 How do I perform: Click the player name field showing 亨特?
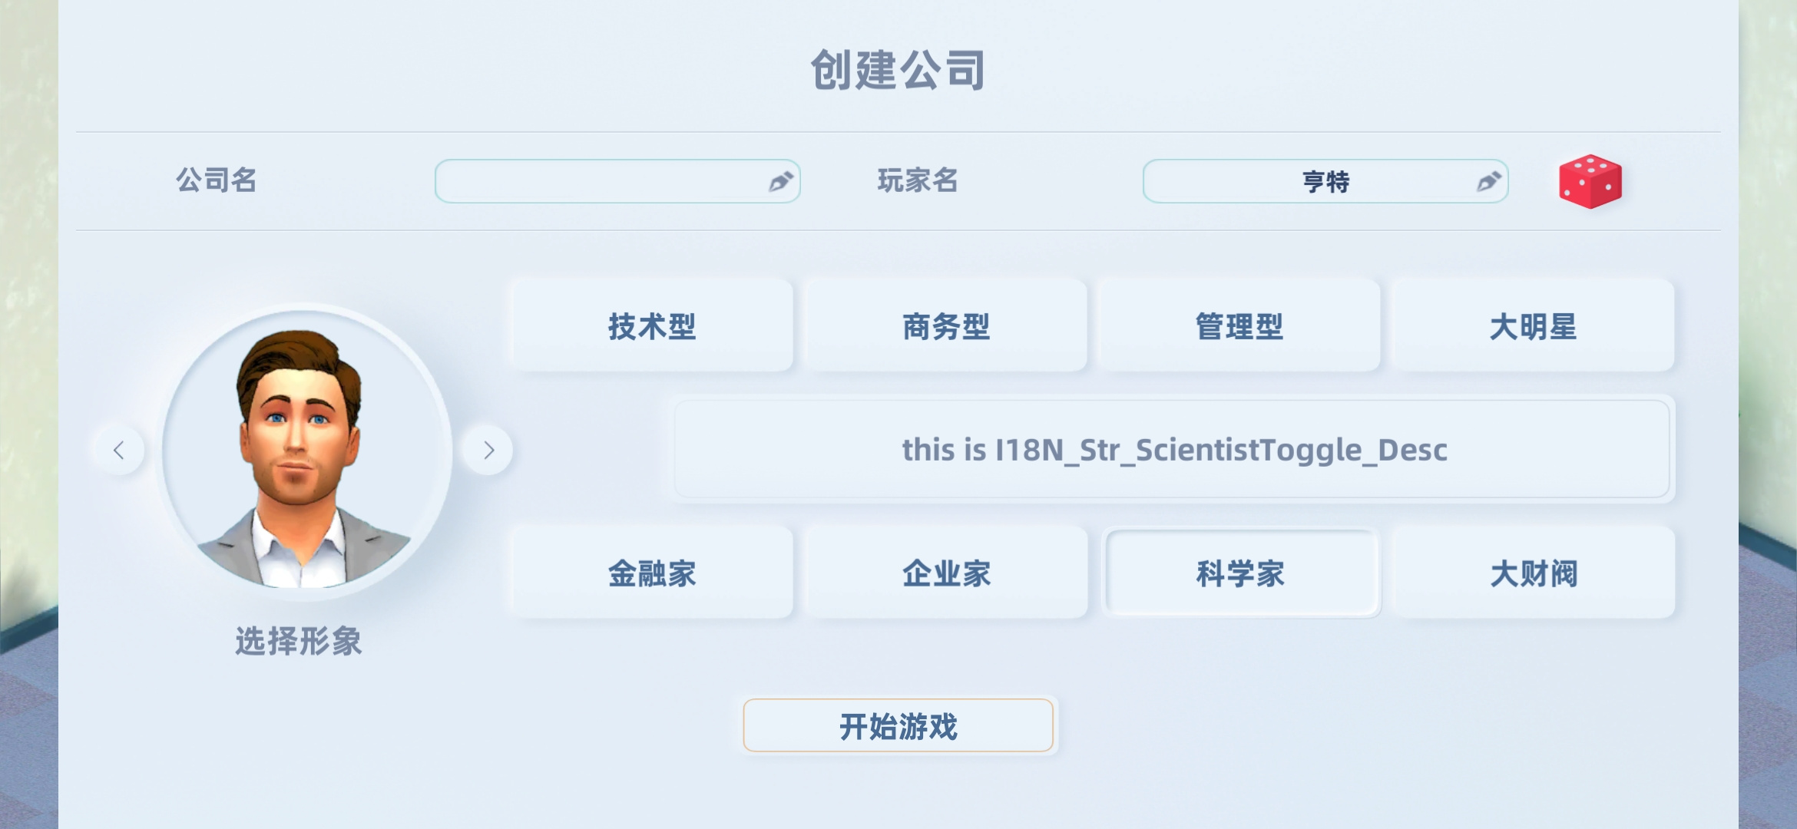tap(1325, 181)
